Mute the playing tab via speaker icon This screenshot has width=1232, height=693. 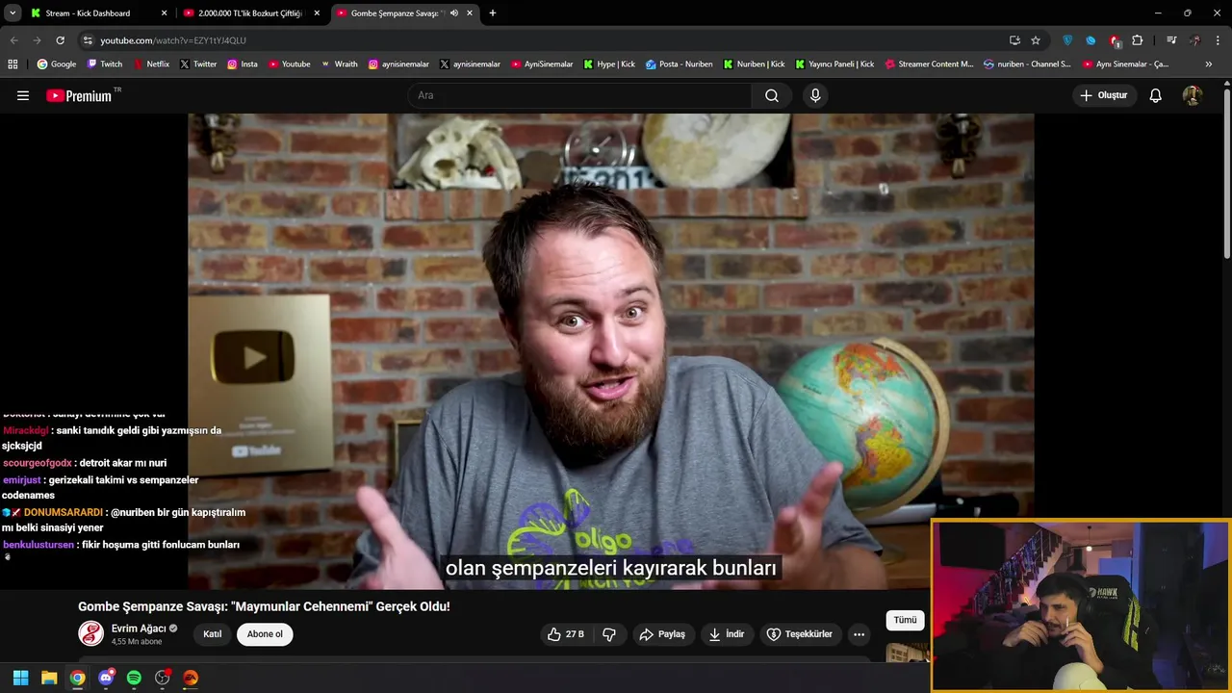point(454,13)
